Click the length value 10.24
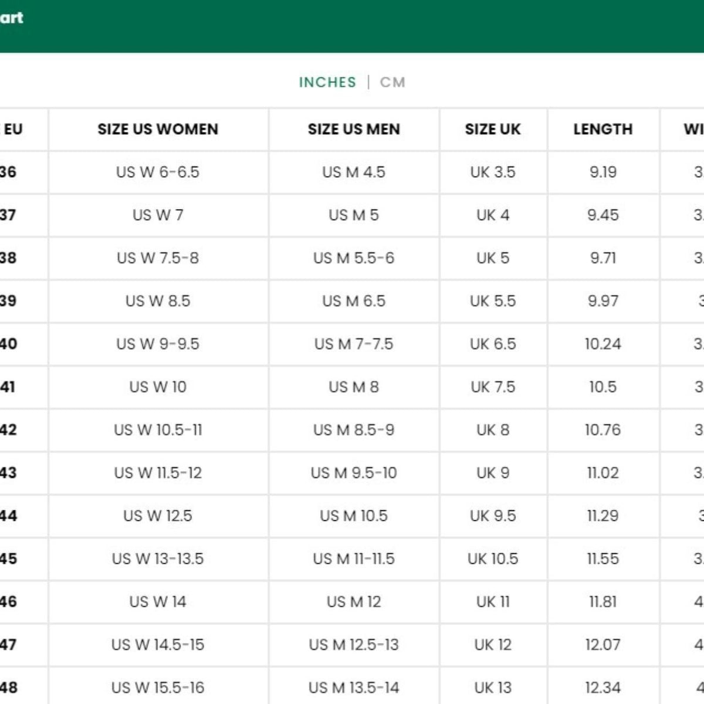The width and height of the screenshot is (704, 704). (603, 344)
